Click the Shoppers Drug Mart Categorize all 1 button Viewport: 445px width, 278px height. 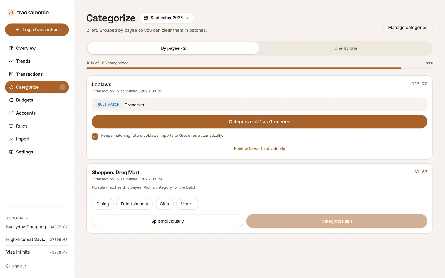tap(337, 221)
